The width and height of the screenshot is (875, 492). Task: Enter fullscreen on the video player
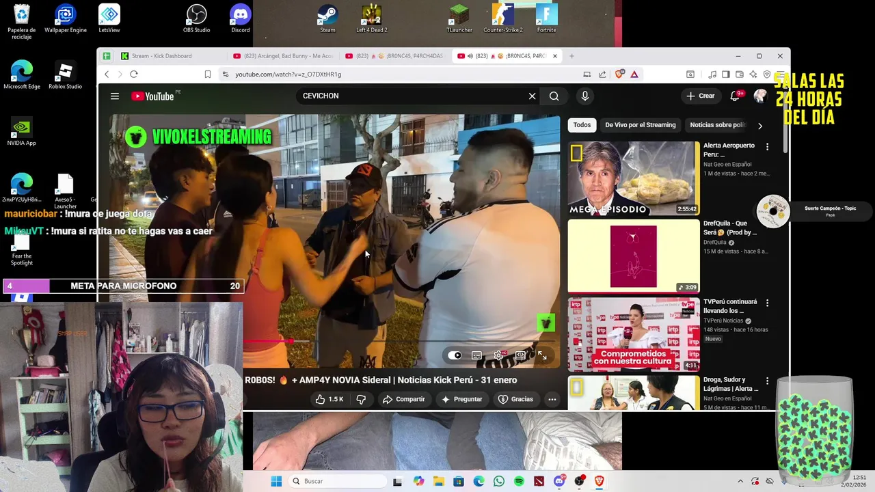click(542, 355)
